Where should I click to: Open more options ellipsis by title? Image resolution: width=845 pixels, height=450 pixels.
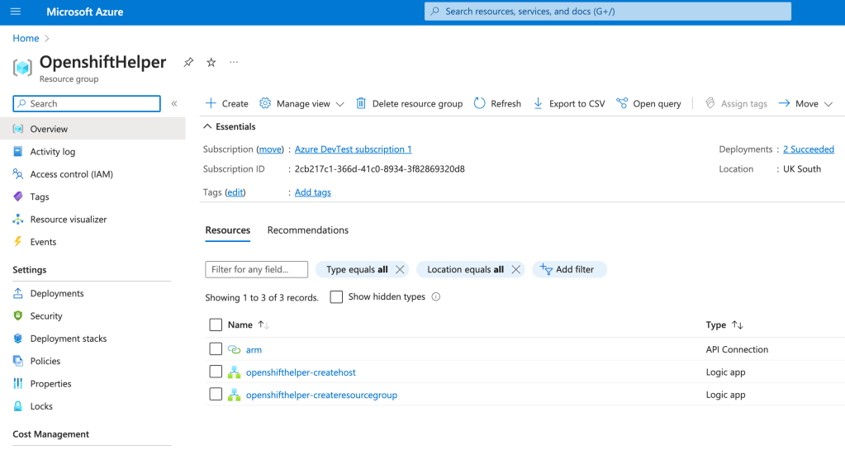[233, 62]
